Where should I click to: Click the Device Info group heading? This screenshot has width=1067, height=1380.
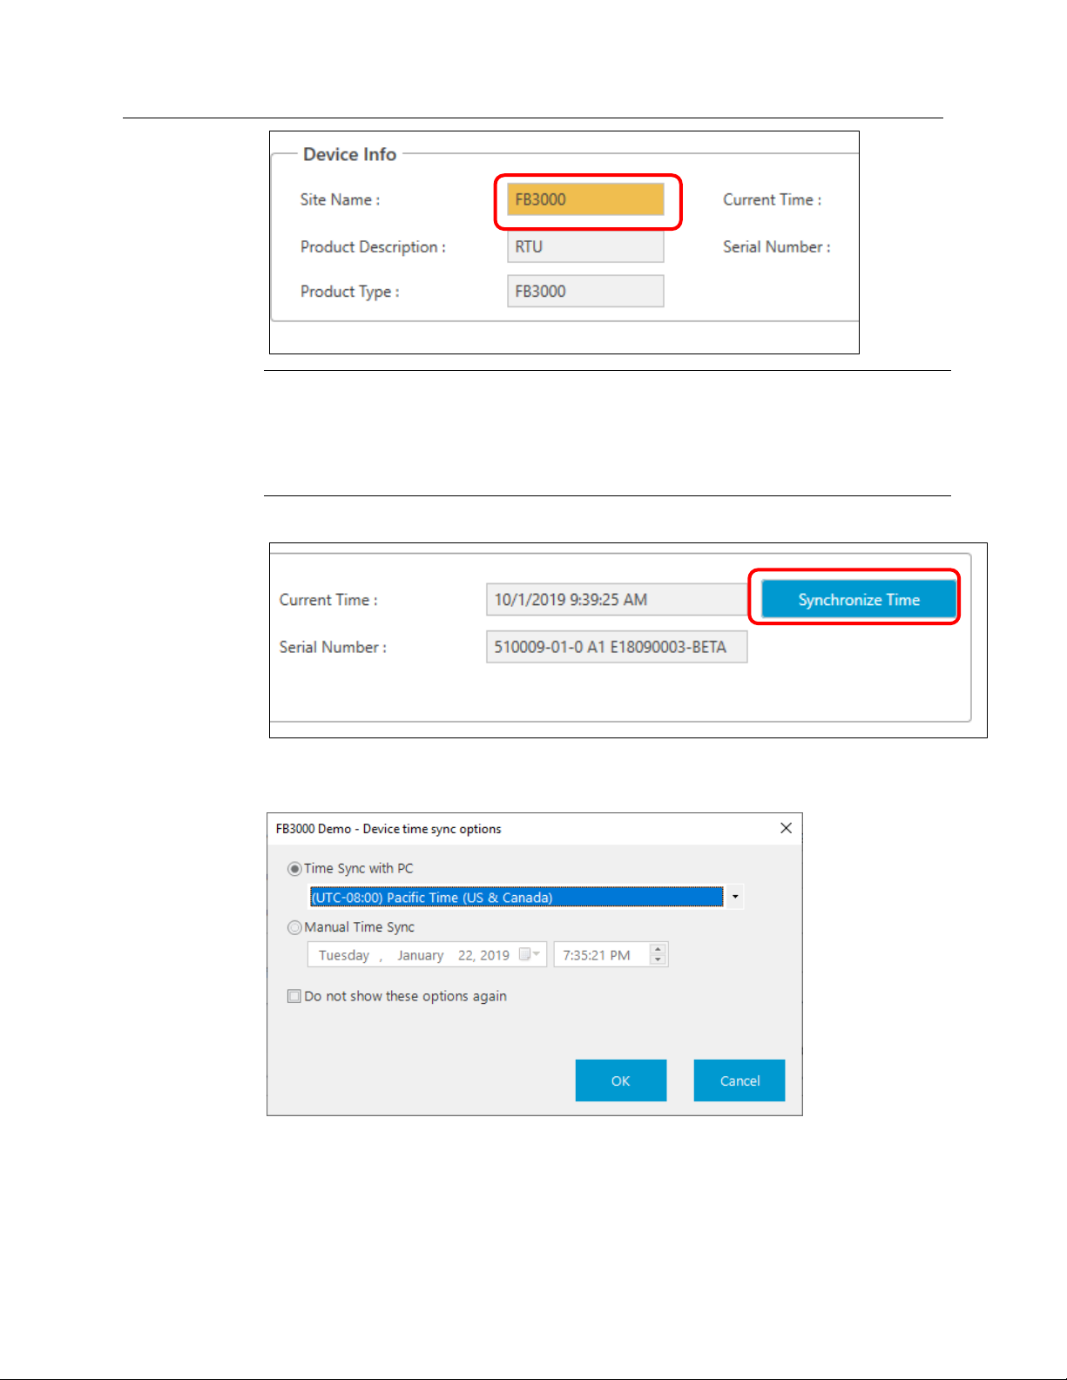(349, 154)
